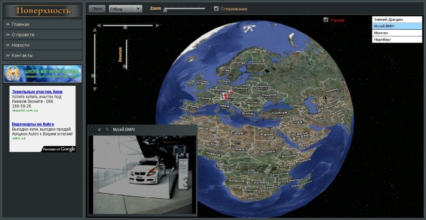This screenshot has width=426, height=220.
Task: Click the left arrow of horizontal rotation slider
Action: tap(99, 26)
